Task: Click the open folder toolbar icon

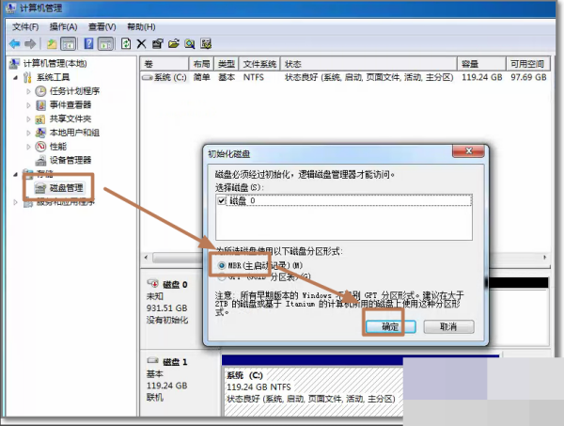Action: [x=173, y=44]
